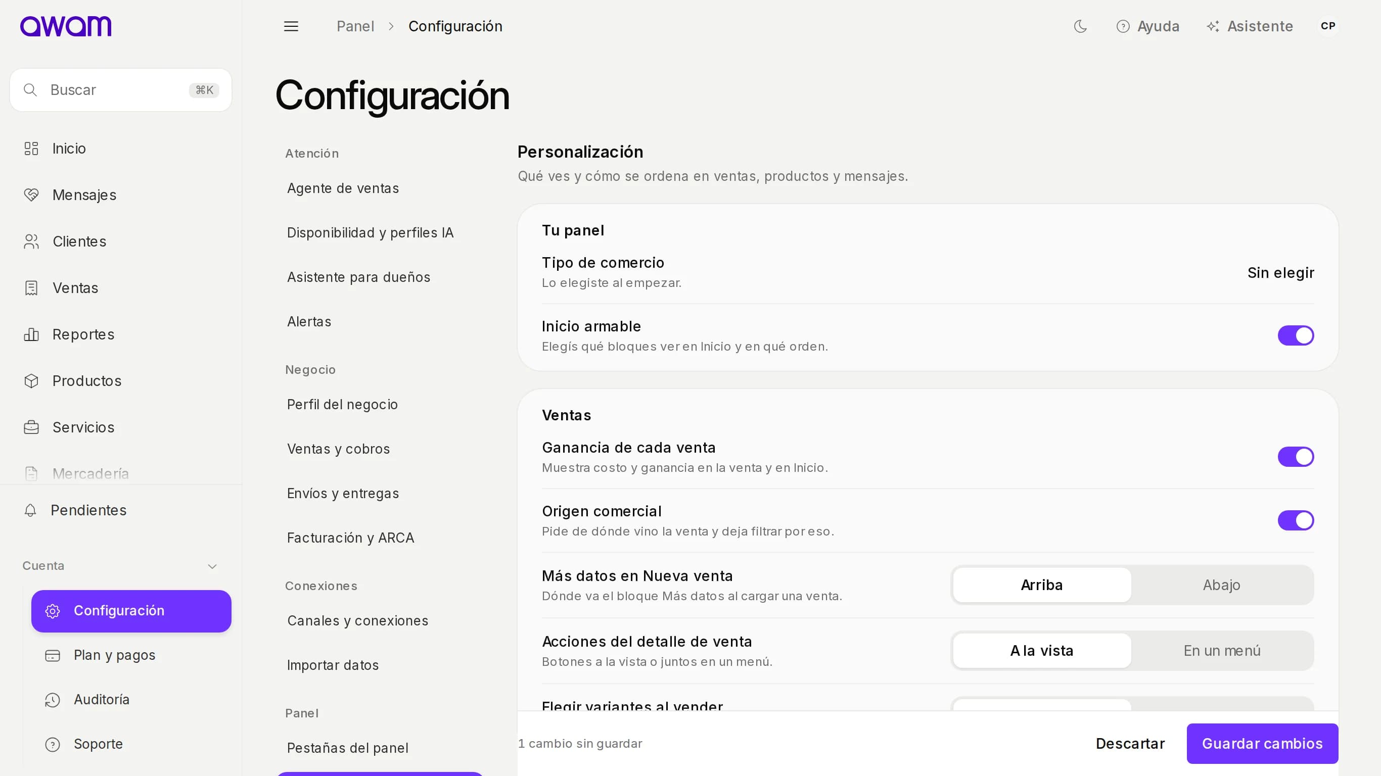Click Guardar cambios button
1381x776 pixels.
(1262, 744)
